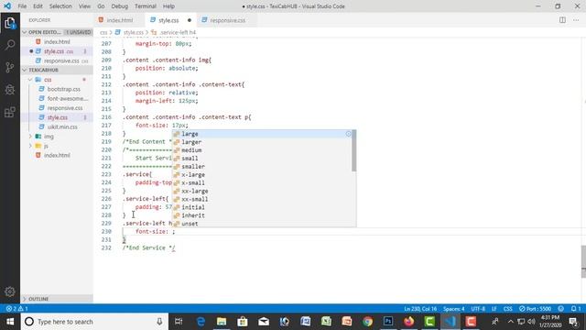
Task: Open the Edit menu
Action: point(38,6)
